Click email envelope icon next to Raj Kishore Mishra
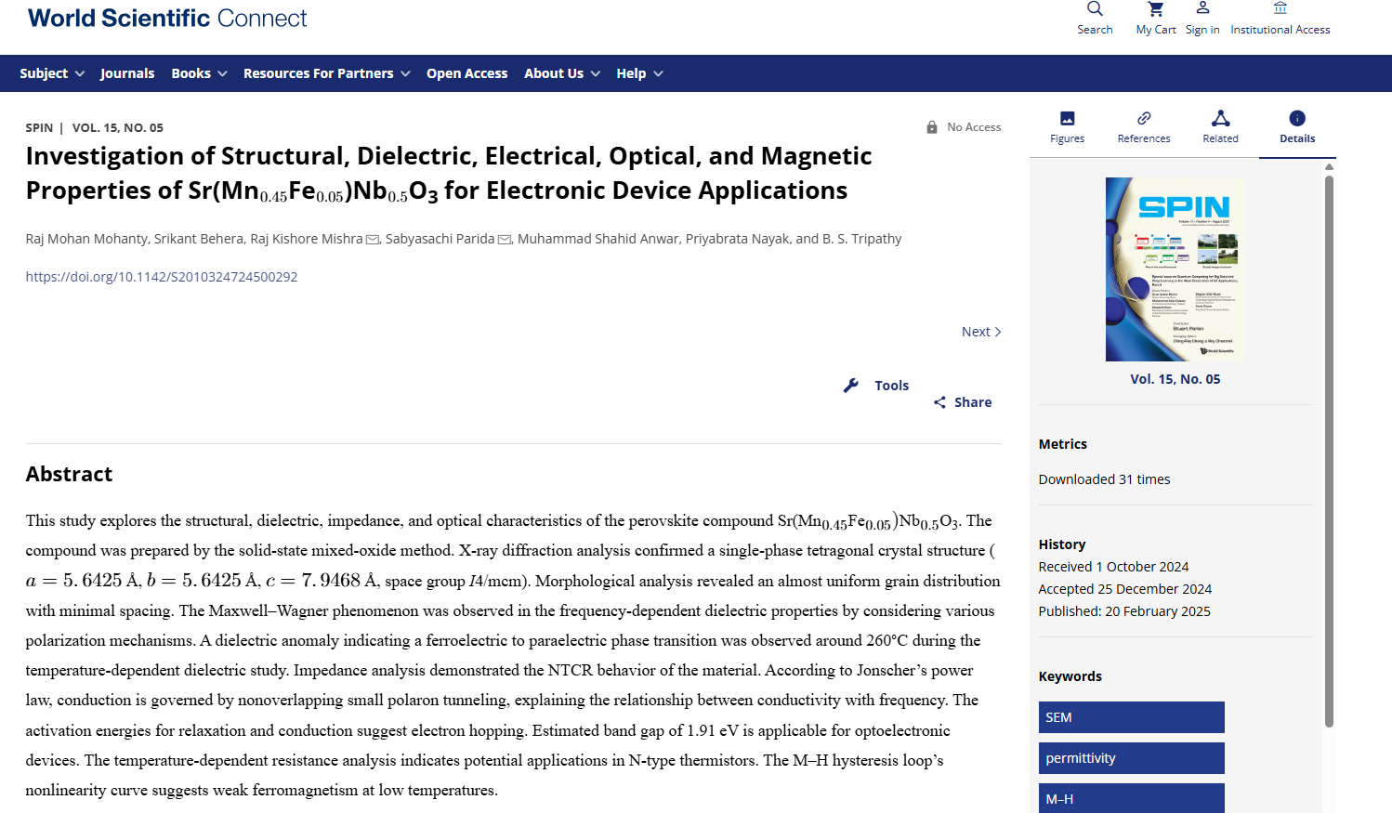The width and height of the screenshot is (1392, 813). [373, 240]
